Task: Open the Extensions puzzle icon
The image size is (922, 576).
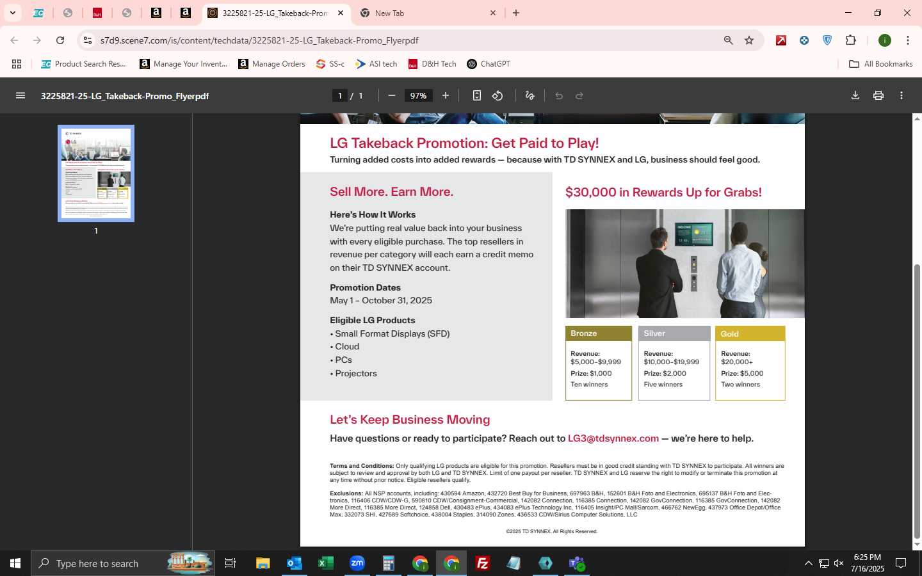Action: (x=850, y=40)
